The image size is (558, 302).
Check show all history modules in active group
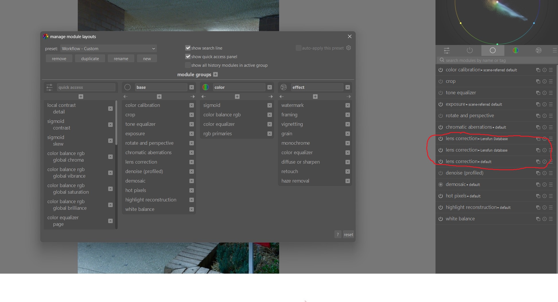[x=188, y=65]
